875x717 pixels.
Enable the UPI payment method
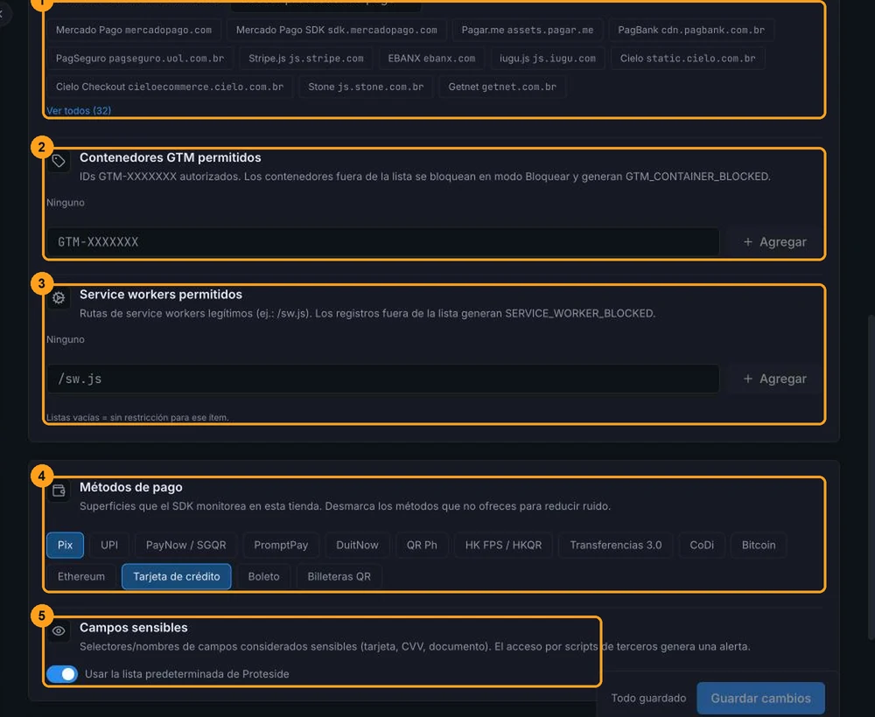coord(109,546)
